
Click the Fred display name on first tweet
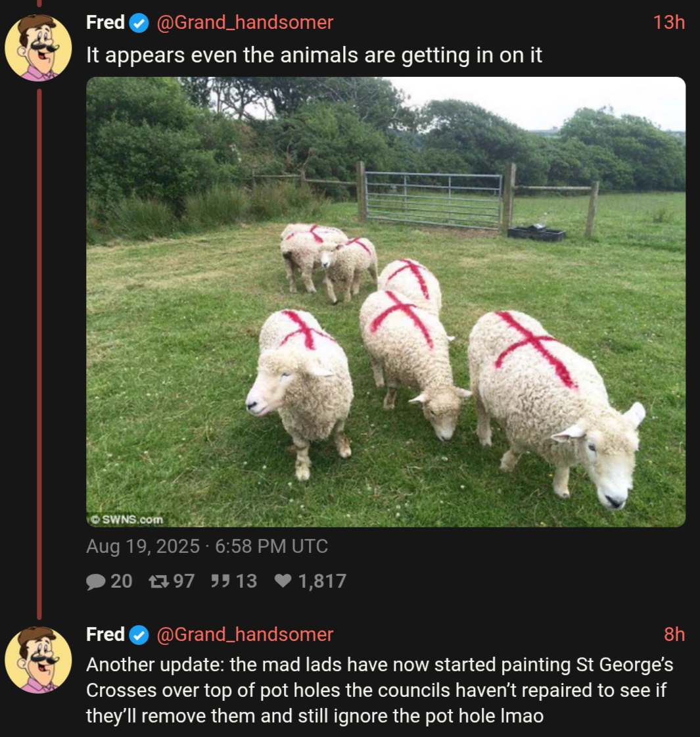(x=105, y=22)
